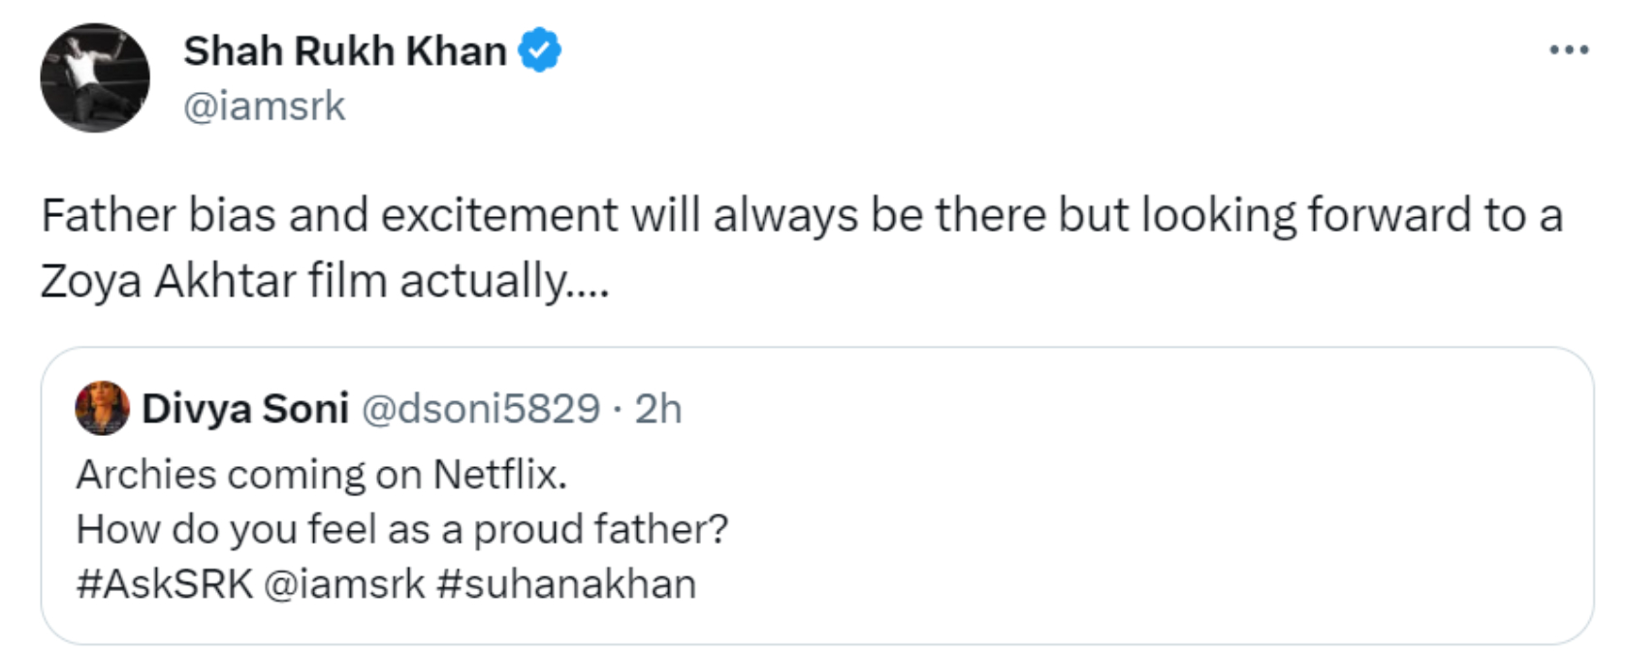This screenshot has height=654, width=1628.
Task: Open the #AskSRK hashtag
Action: pyautogui.click(x=164, y=584)
